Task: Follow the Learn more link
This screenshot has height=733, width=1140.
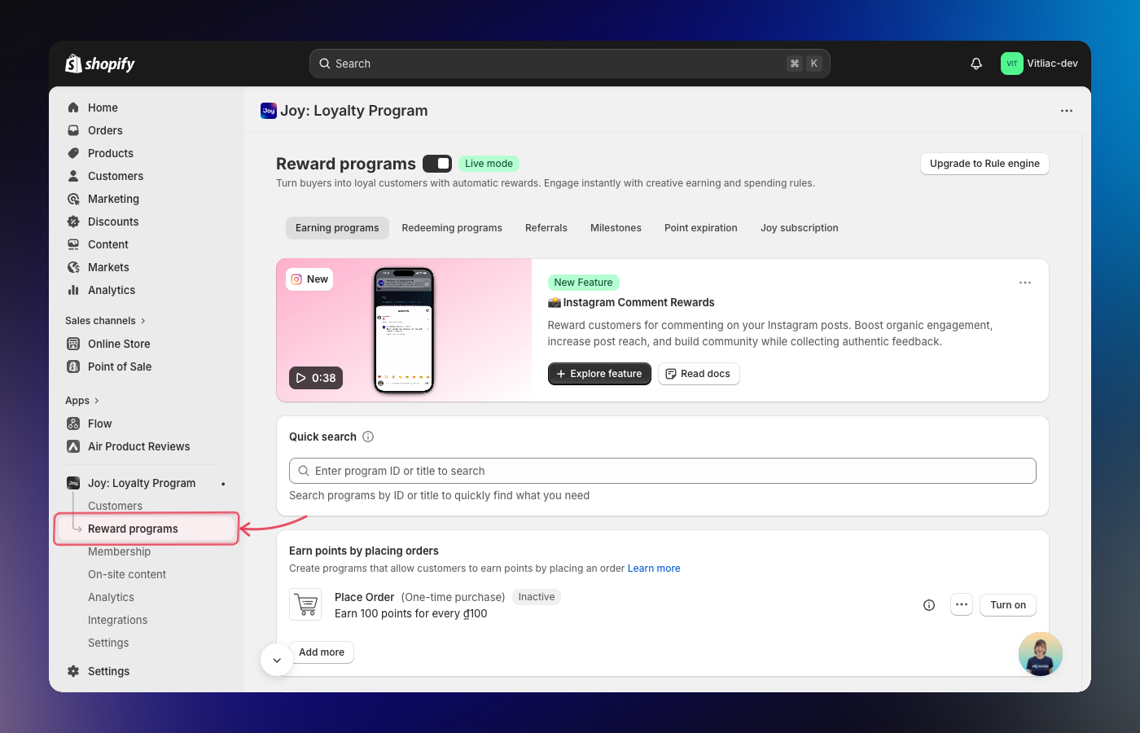Action: (x=653, y=568)
